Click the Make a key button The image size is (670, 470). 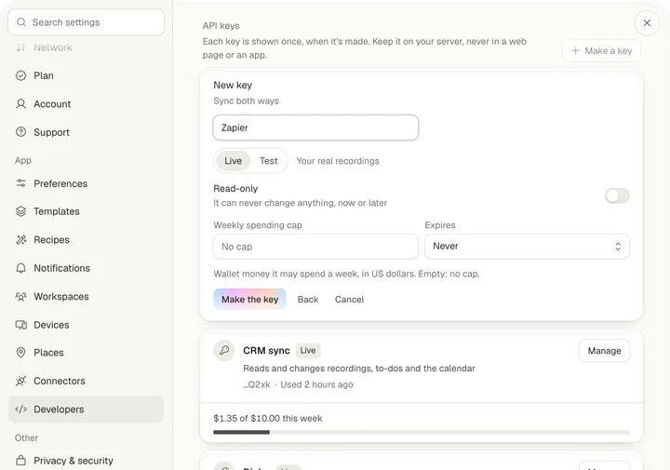point(602,51)
